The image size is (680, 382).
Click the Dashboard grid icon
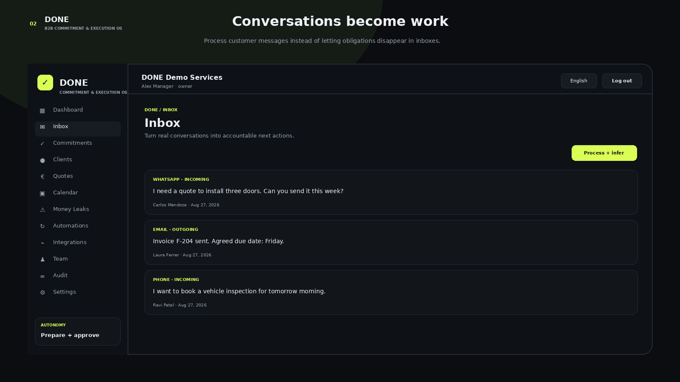click(x=42, y=111)
